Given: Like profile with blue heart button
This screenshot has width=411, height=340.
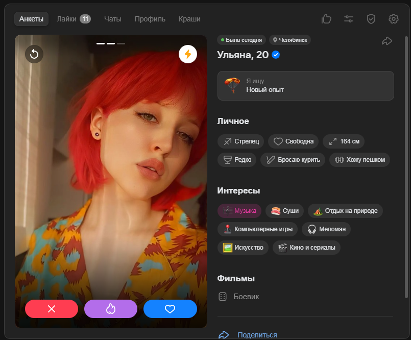Looking at the screenshot, I should [x=170, y=309].
